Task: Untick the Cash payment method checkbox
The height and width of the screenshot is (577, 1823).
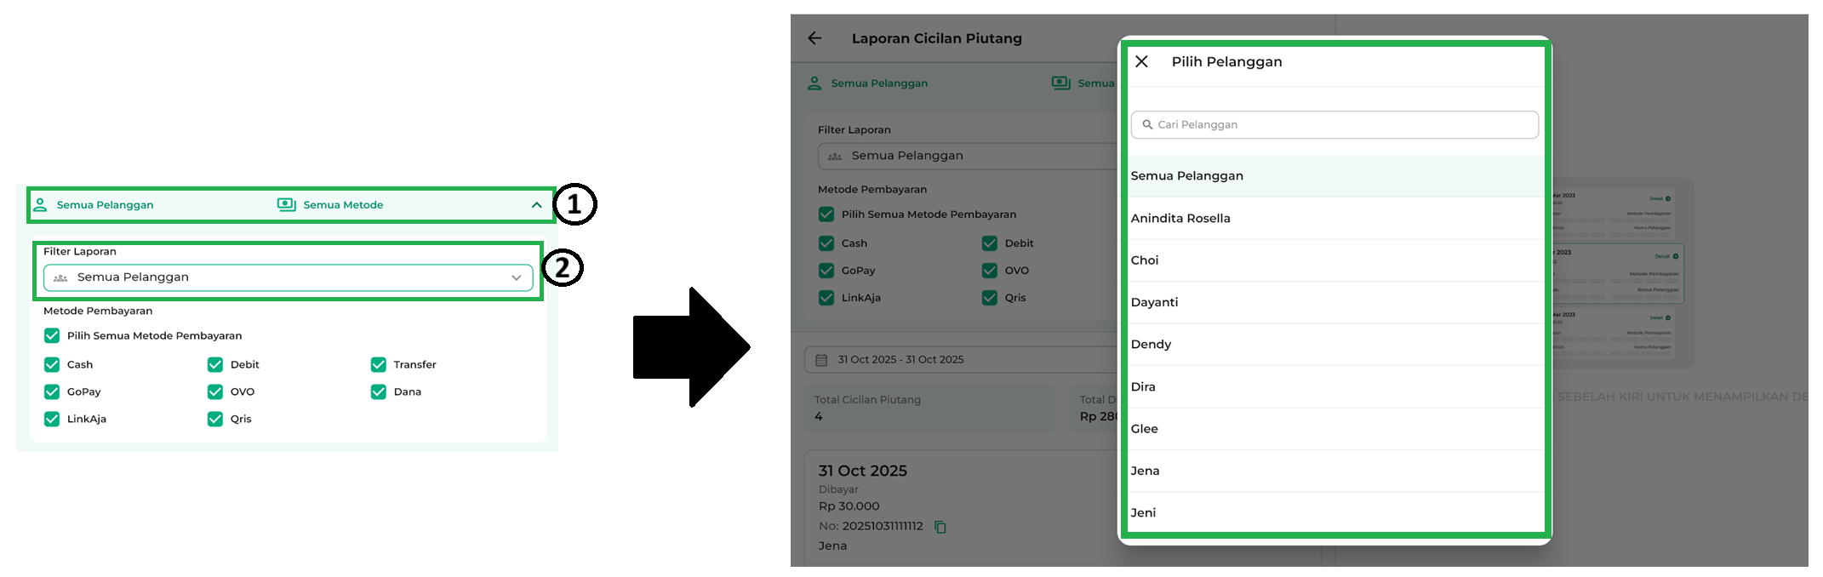Action: pyautogui.click(x=52, y=364)
